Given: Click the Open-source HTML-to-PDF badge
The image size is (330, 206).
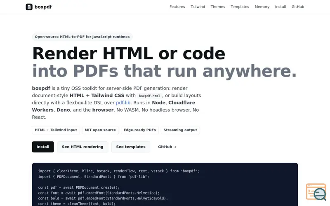Looking at the screenshot, I should [82, 37].
